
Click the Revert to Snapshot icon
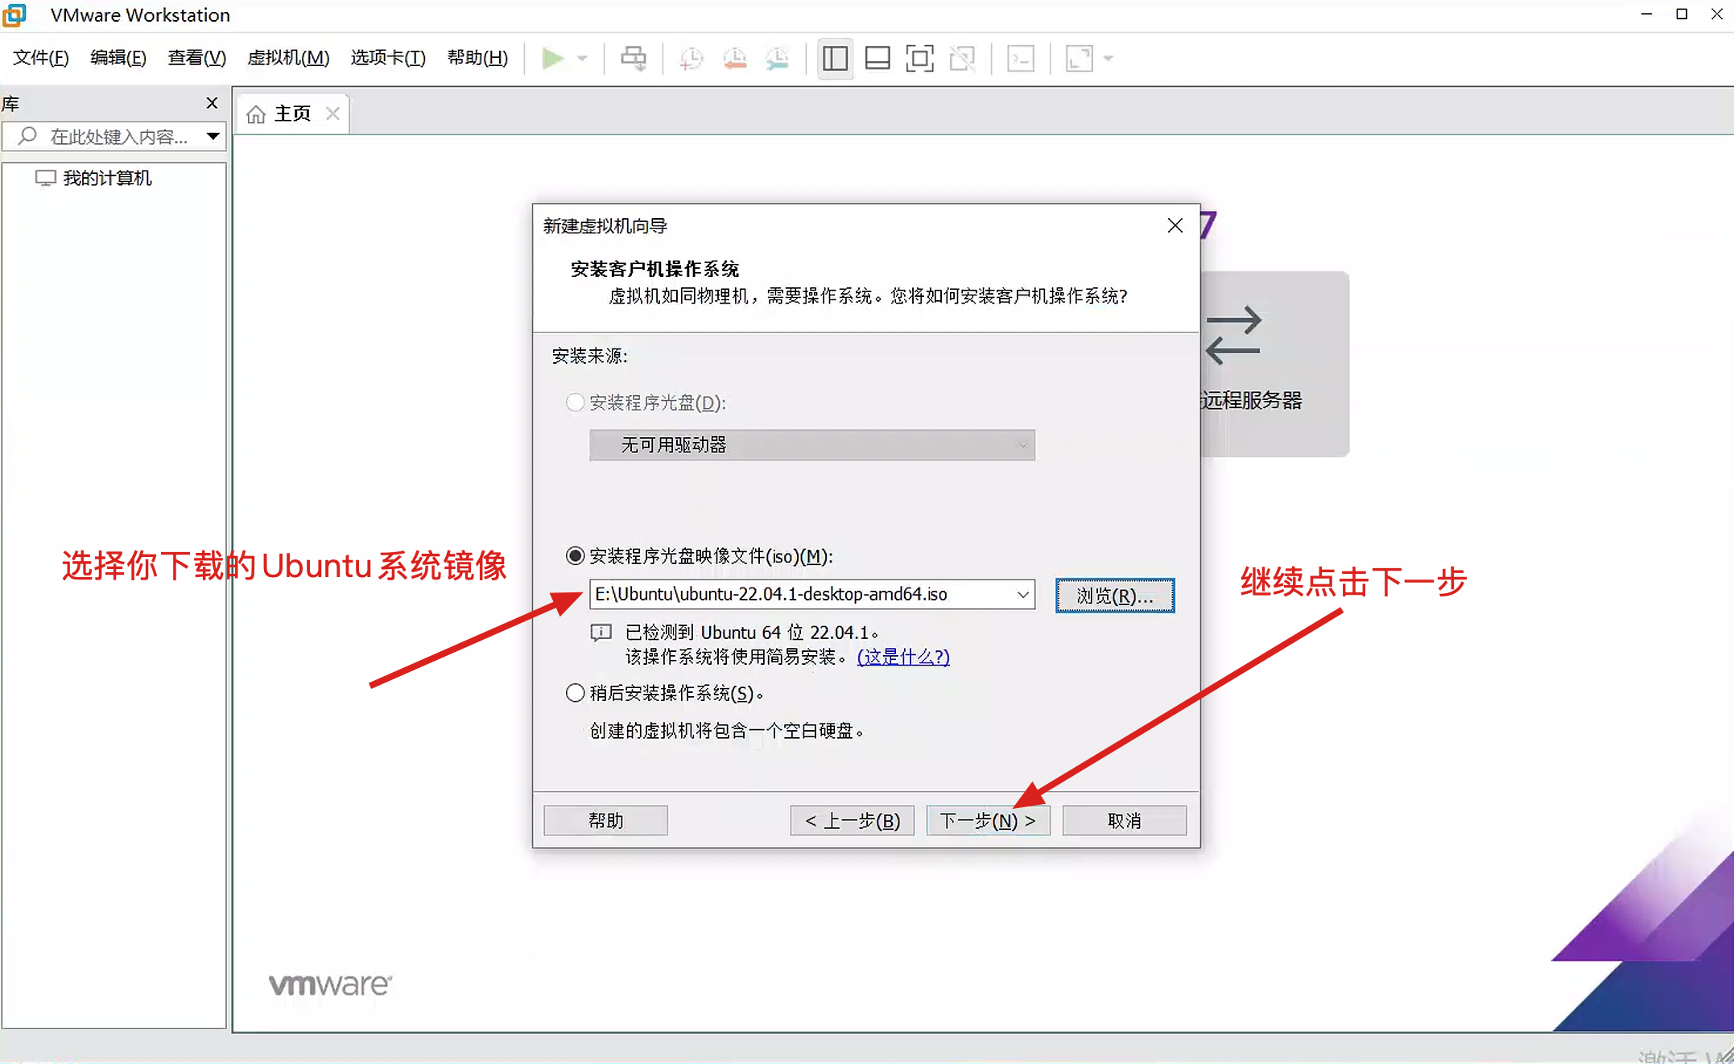[734, 58]
